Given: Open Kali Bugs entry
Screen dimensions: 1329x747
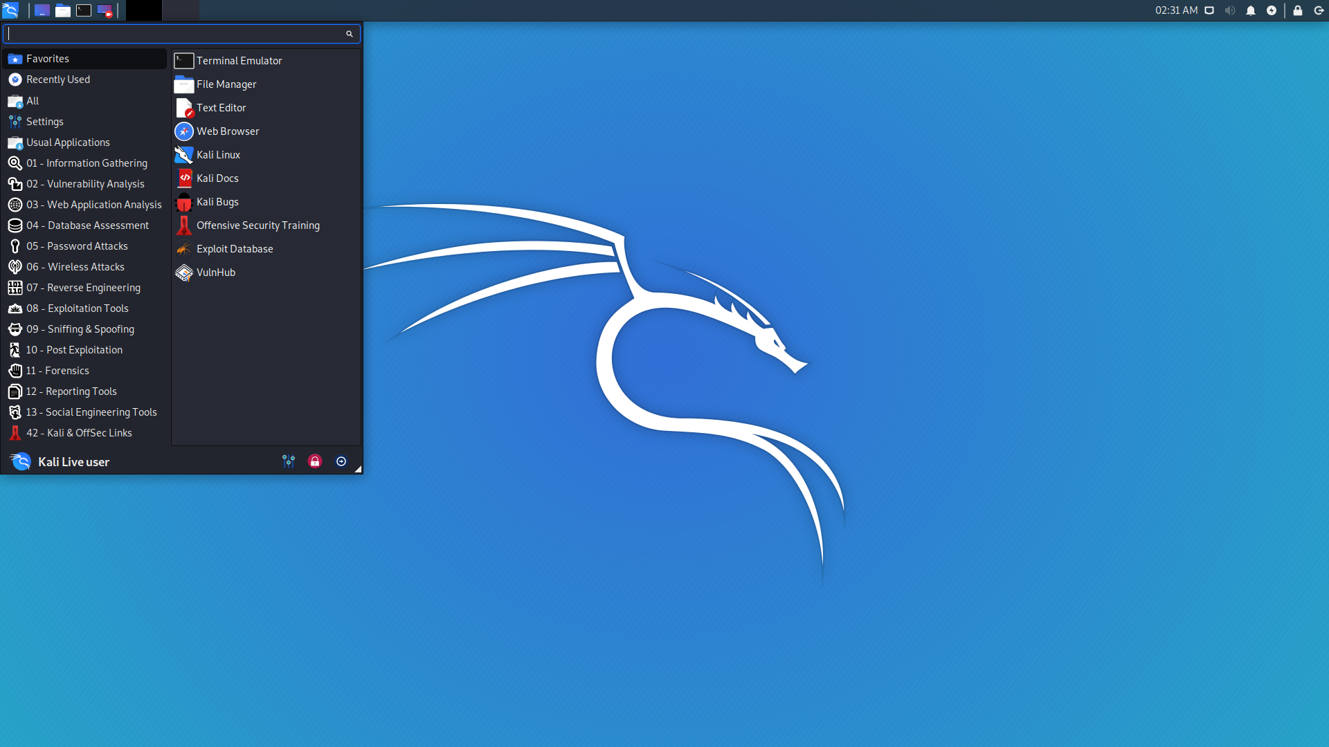Looking at the screenshot, I should tap(266, 202).
